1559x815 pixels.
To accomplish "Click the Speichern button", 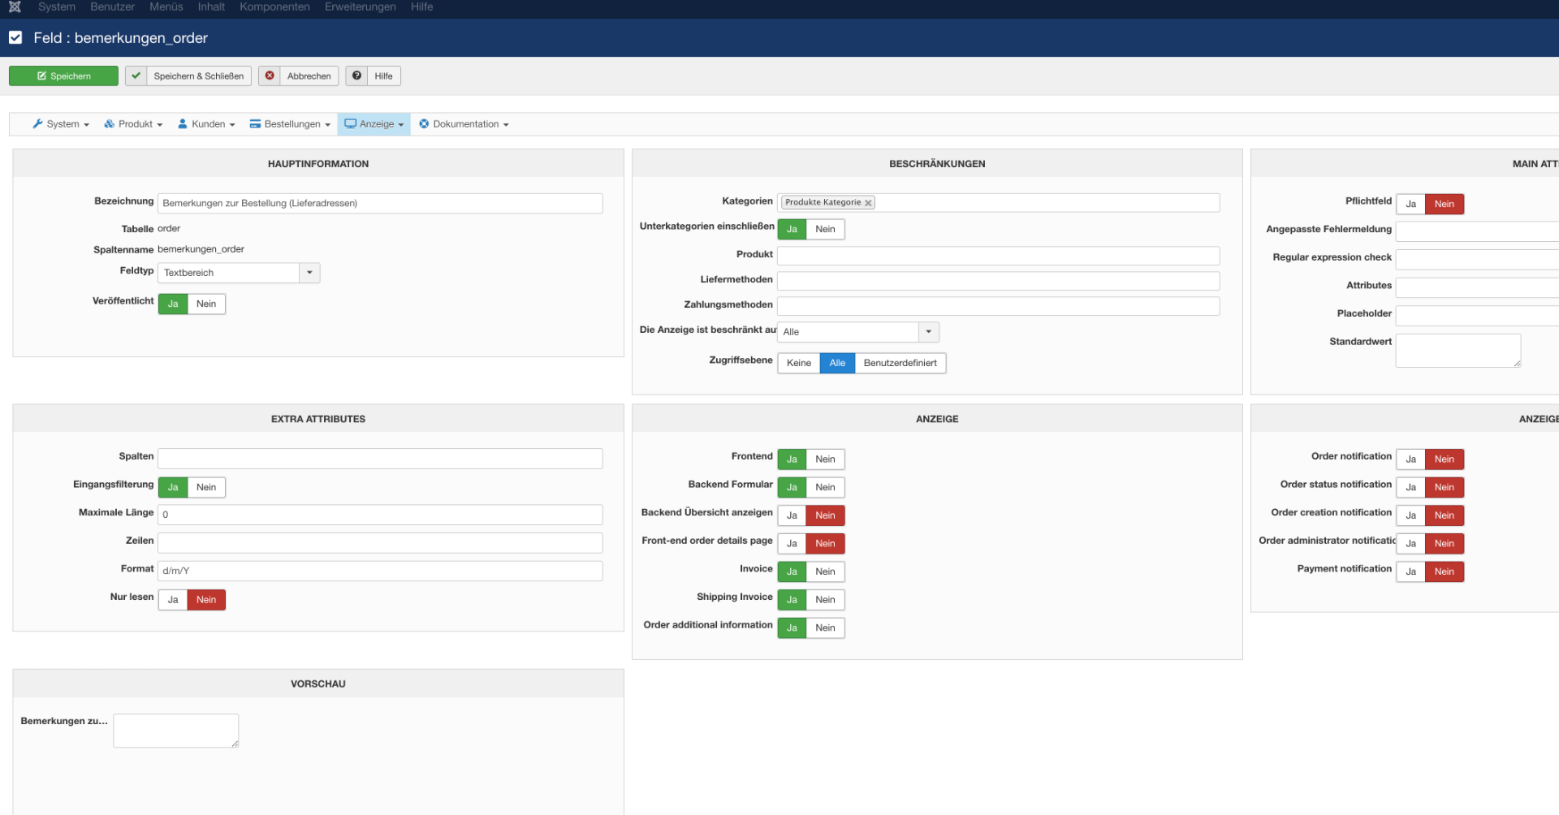I will pos(63,75).
